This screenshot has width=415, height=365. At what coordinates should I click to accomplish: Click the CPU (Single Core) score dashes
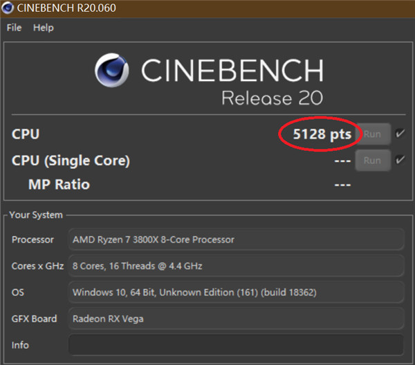[x=342, y=161]
